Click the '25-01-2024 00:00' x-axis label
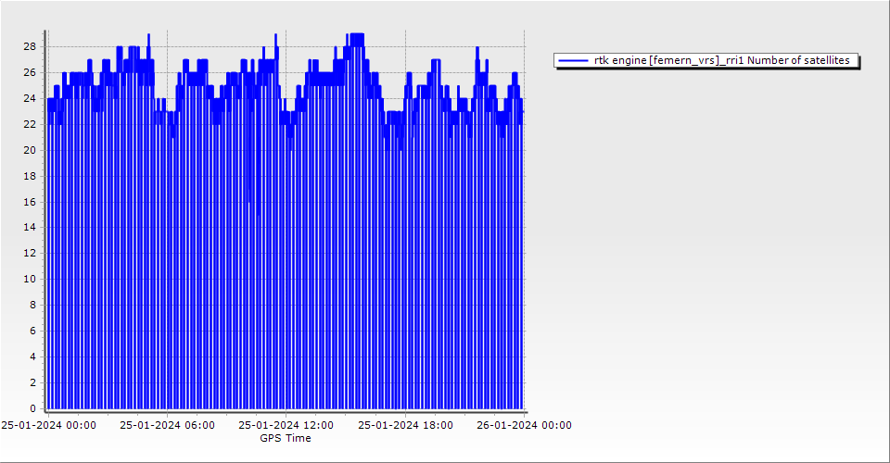The width and height of the screenshot is (890, 463). click(x=48, y=425)
